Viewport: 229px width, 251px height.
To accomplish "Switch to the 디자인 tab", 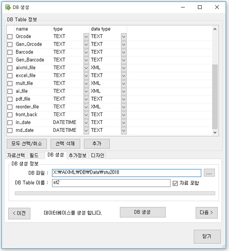I will pos(98,155).
